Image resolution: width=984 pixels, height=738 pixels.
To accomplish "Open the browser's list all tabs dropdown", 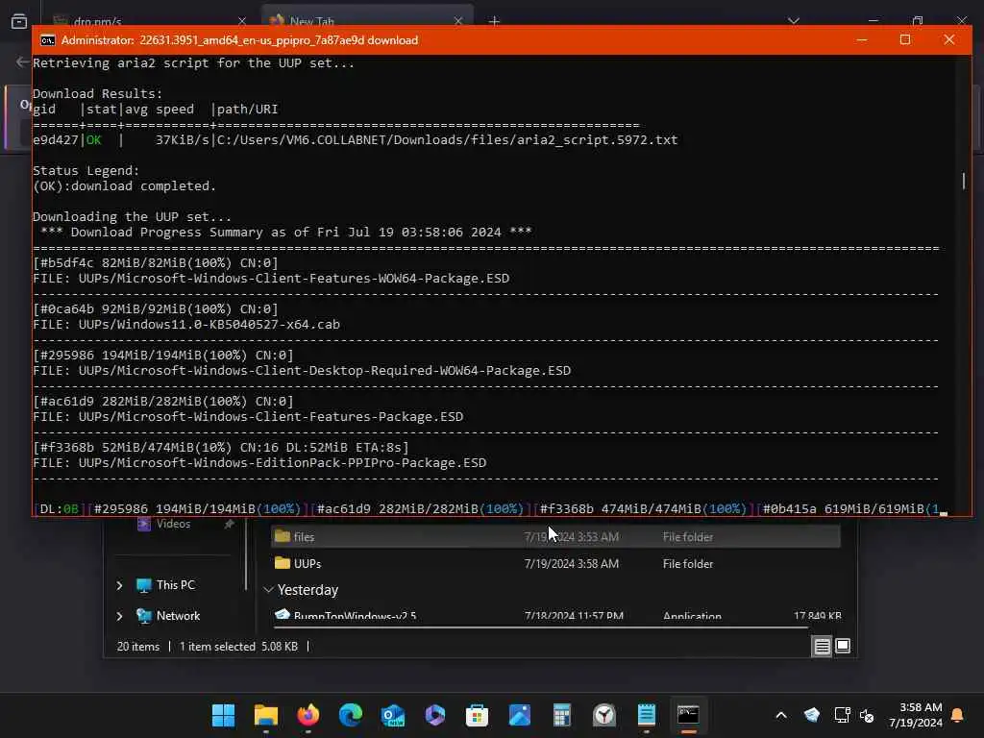I will 794,21.
